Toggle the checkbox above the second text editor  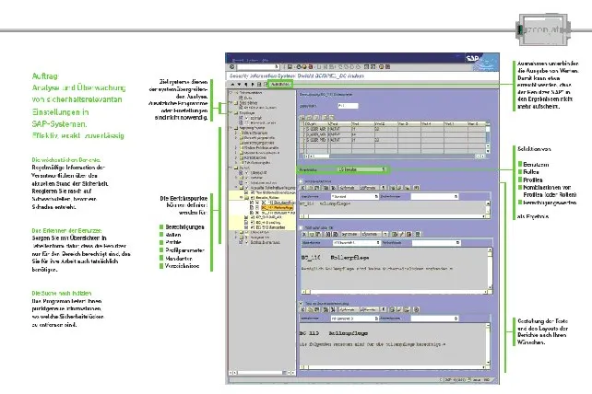click(302, 227)
